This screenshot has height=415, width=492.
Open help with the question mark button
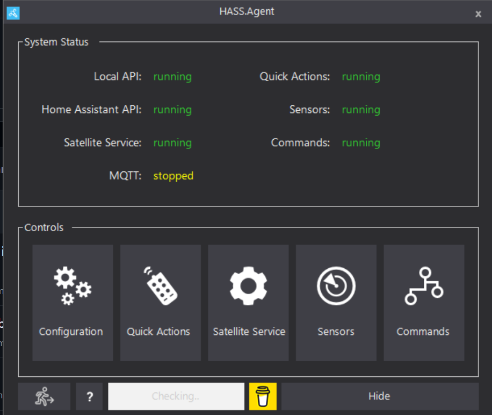[89, 396]
